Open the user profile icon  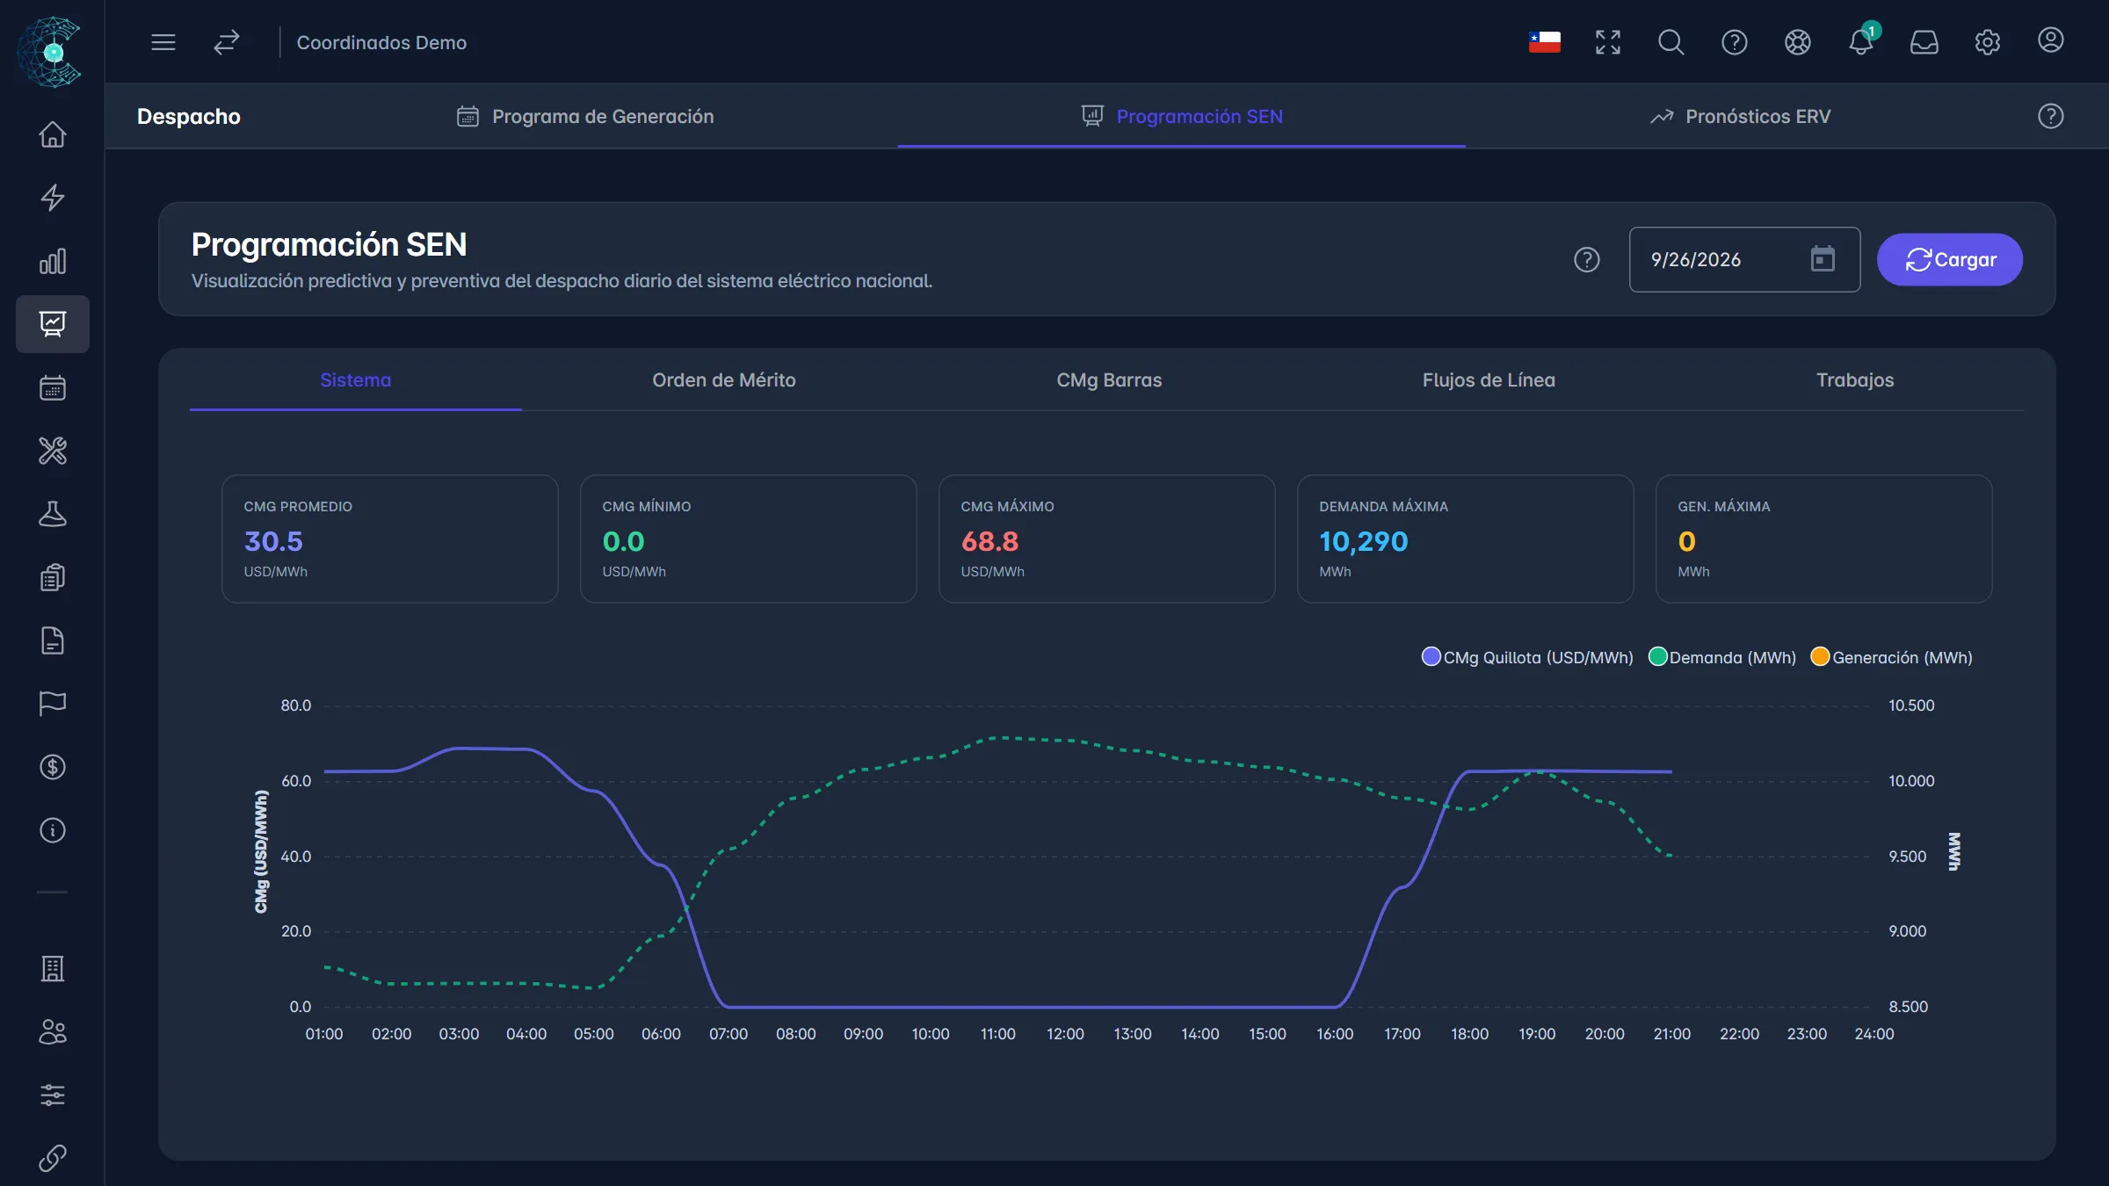click(x=2051, y=40)
